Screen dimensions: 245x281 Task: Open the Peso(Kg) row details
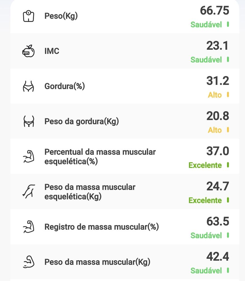coord(61,16)
